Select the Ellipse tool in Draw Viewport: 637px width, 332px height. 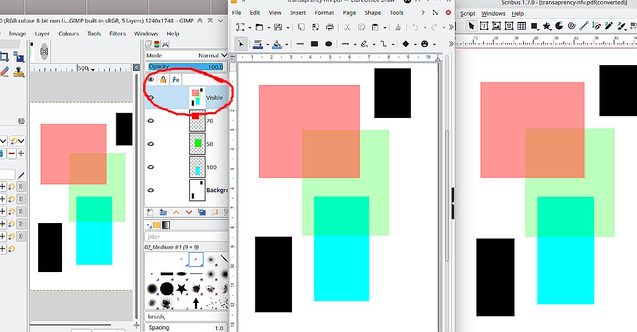coord(329,44)
